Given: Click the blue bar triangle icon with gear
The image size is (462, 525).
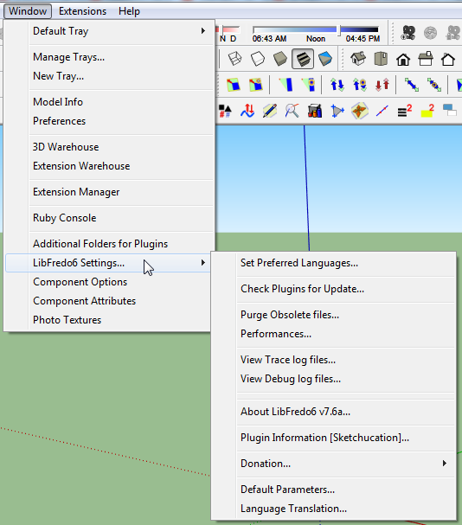Looking at the screenshot, I should pyautogui.click(x=309, y=85).
